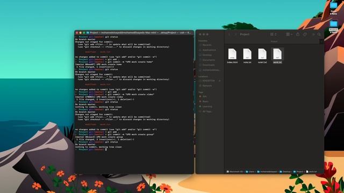The width and height of the screenshot is (344, 193).
Task: Select KINGSTON drive in sidebar
Action: (x=209, y=80)
